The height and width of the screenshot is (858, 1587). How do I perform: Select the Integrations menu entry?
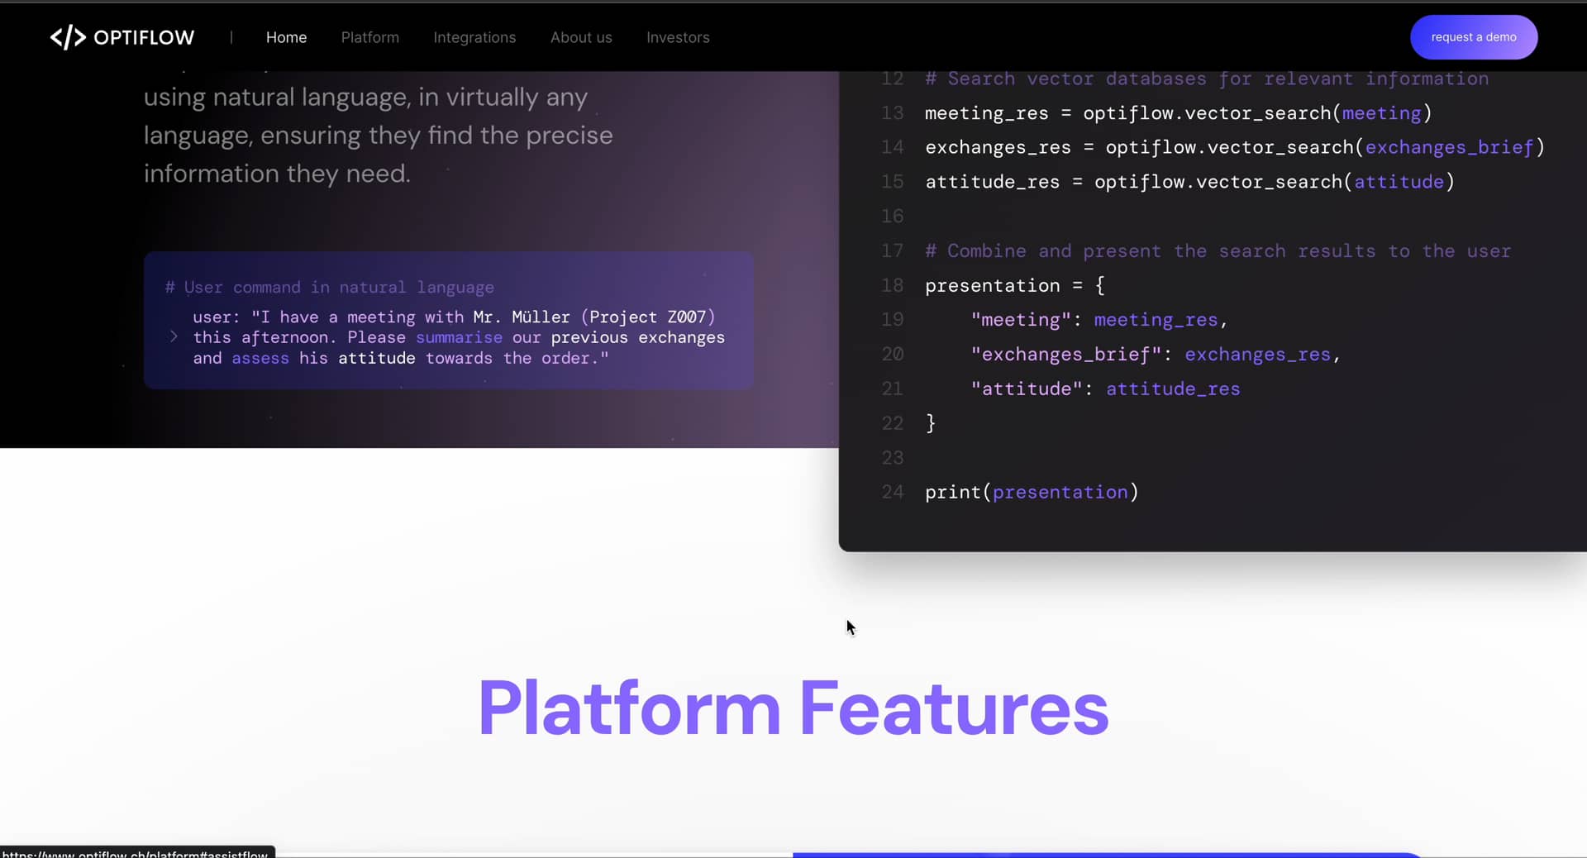474,37
